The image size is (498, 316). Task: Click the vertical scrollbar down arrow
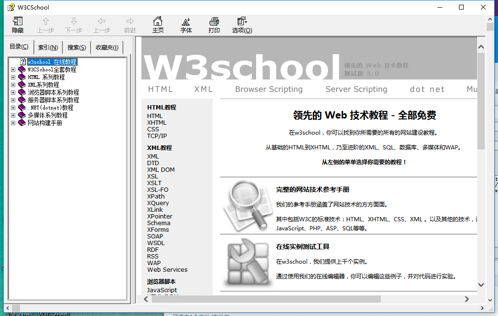click(481, 286)
